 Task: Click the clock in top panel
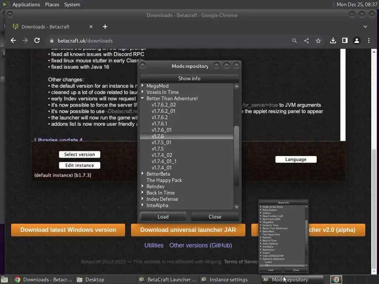(357, 4)
